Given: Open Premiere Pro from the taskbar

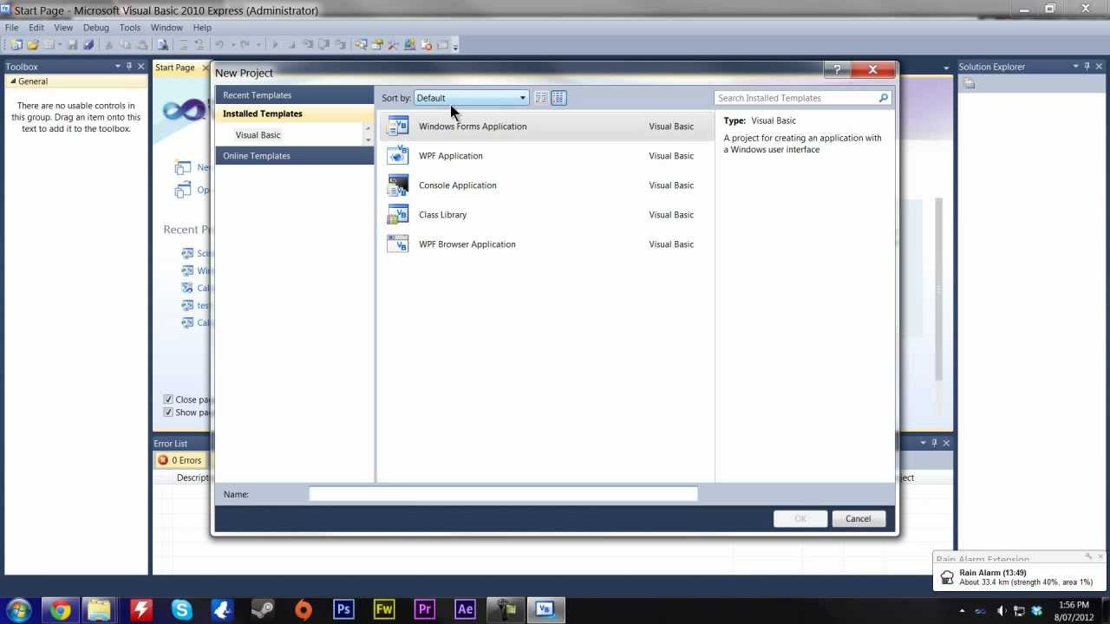Looking at the screenshot, I should point(425,610).
